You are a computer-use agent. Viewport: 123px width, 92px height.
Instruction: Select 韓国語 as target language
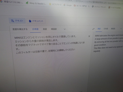(113, 29)
